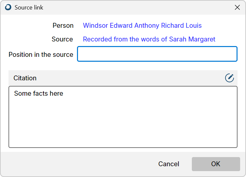The height and width of the screenshot is (177, 246).
Task: Click the empty title bar area
Action: coord(138,8)
